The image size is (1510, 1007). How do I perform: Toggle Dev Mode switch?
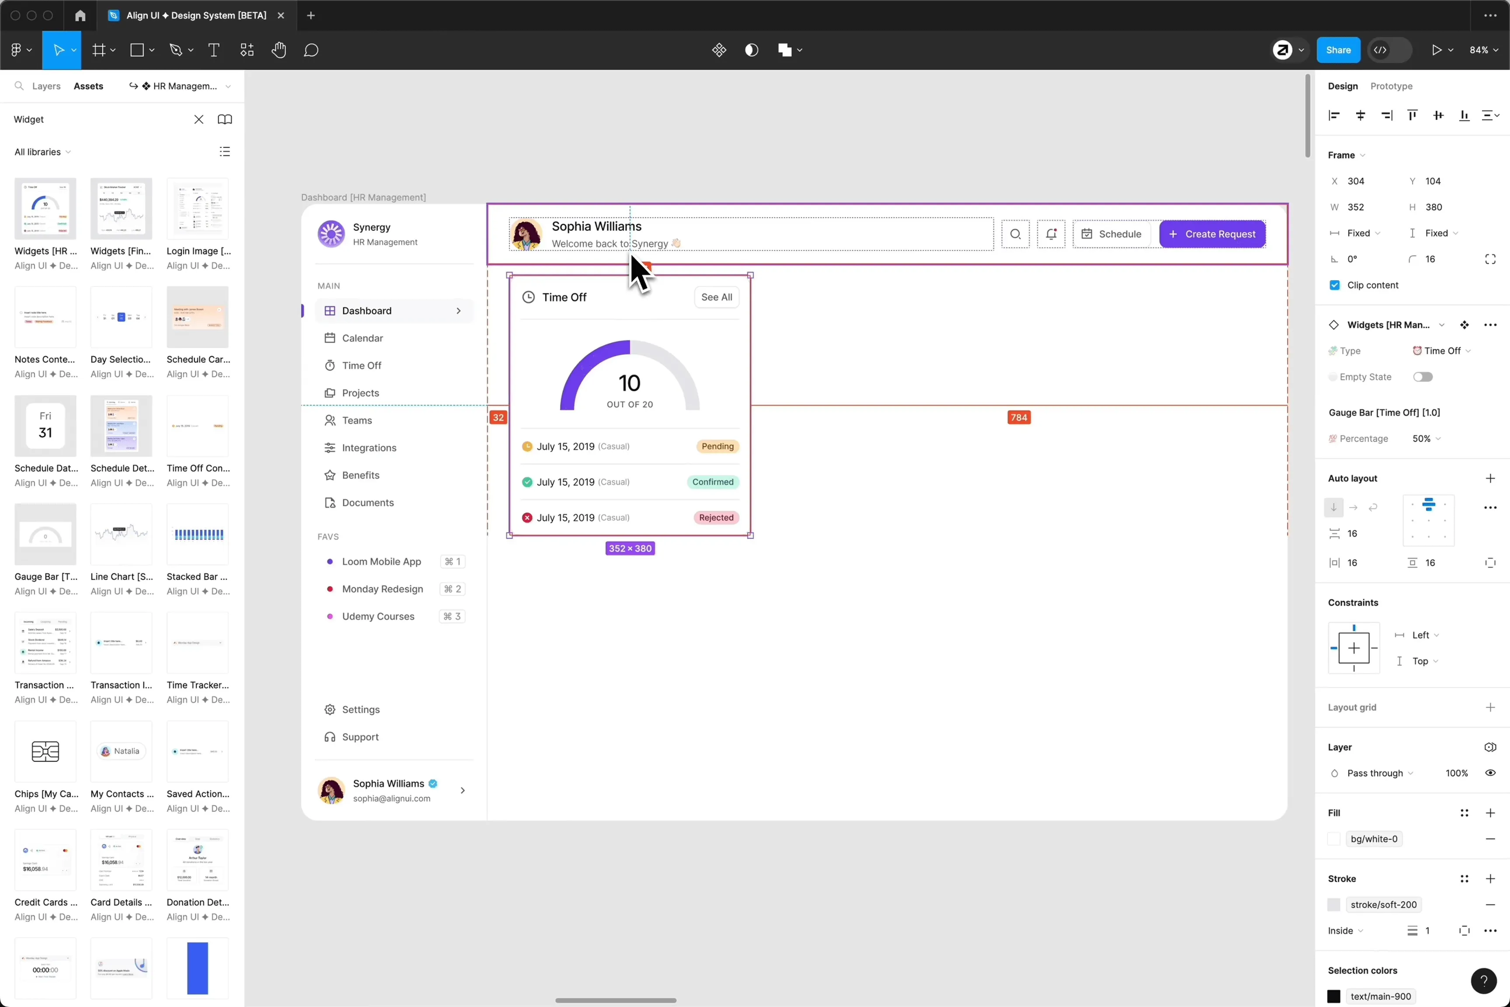click(1389, 50)
